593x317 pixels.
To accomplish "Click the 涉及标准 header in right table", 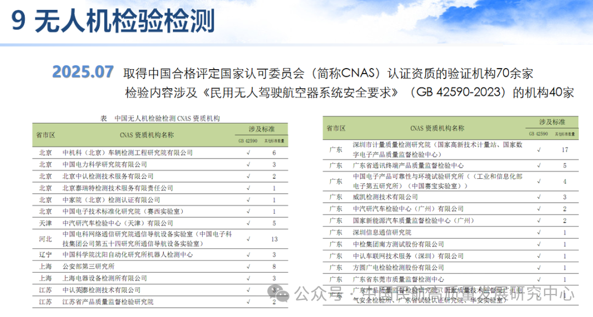I will (x=552, y=122).
